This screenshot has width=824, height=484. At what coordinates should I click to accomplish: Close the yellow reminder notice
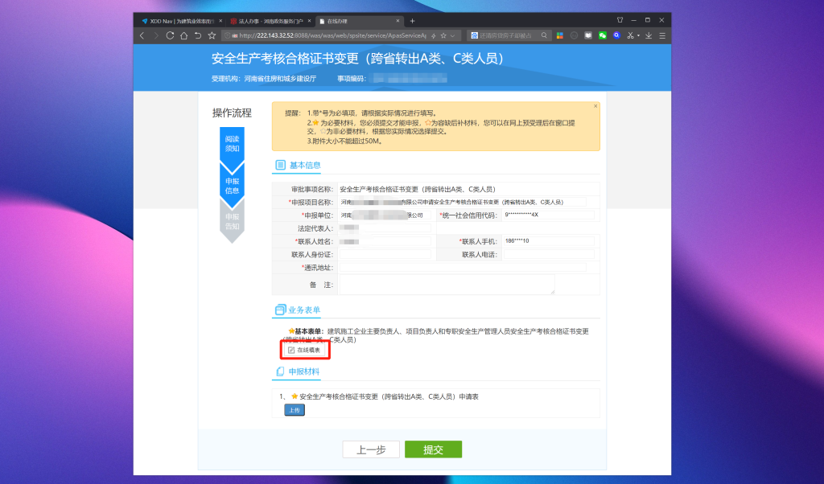point(595,106)
